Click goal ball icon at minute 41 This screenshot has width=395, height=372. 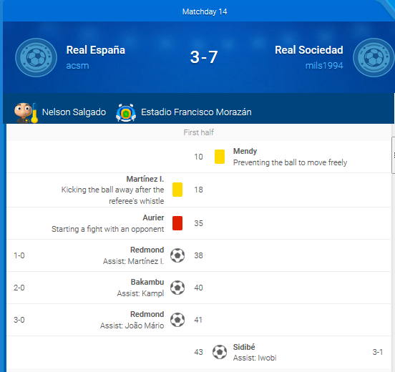click(177, 320)
